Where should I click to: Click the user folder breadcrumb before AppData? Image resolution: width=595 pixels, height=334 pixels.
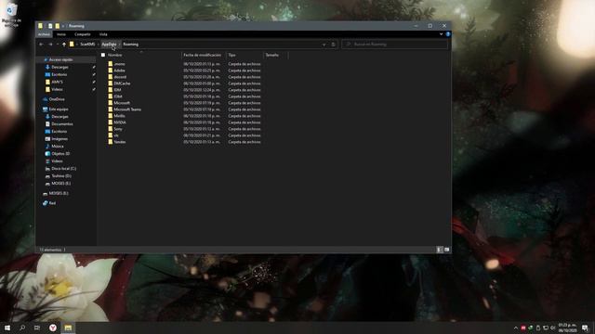click(x=87, y=45)
